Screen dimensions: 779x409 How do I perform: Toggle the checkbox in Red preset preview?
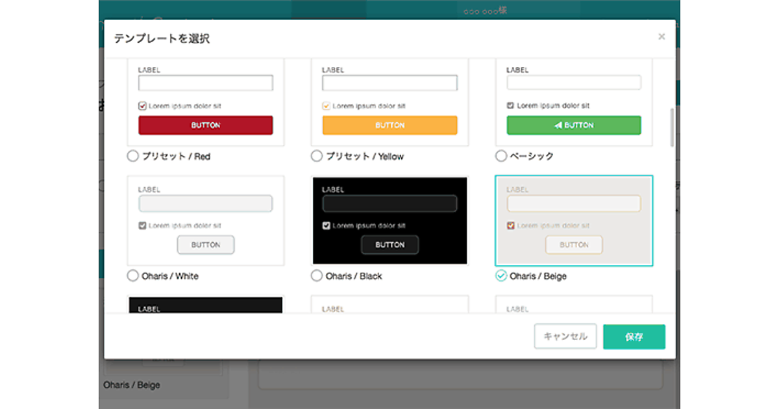[143, 106]
